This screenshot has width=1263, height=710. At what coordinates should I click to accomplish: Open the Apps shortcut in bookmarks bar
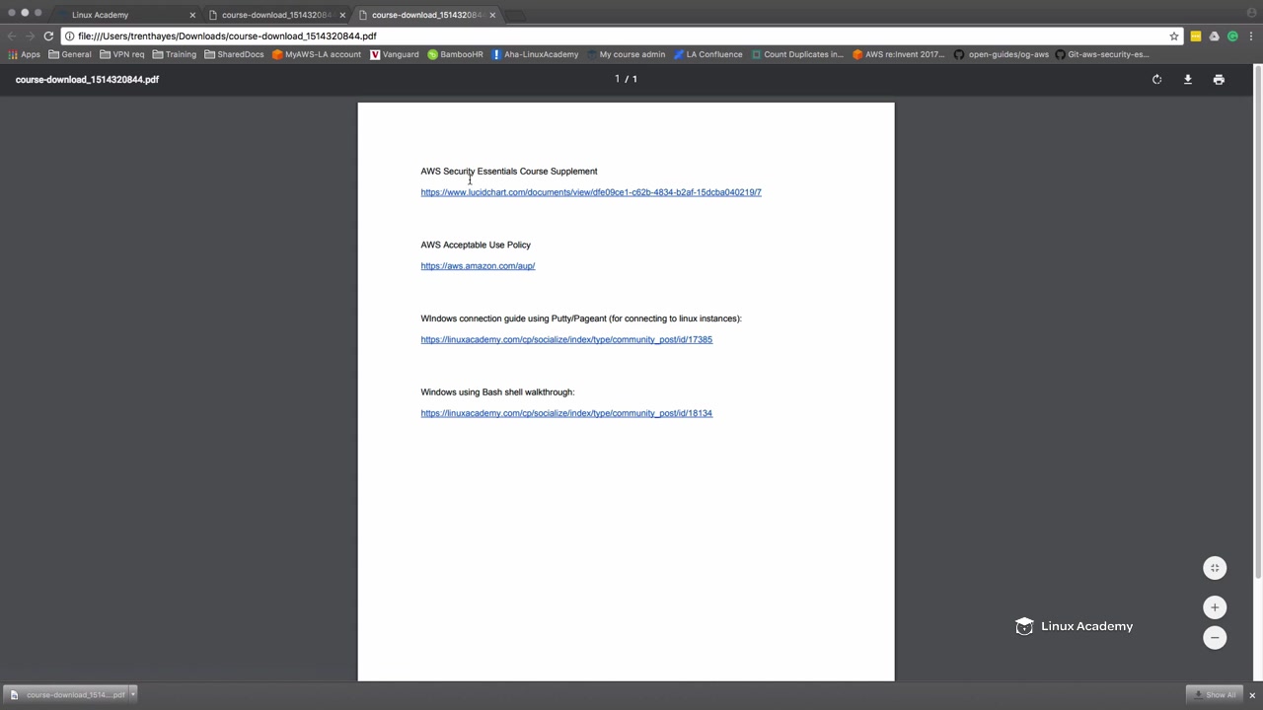pos(24,54)
